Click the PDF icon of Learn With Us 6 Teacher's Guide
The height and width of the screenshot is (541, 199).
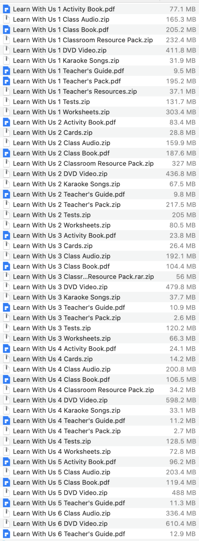(6, 534)
